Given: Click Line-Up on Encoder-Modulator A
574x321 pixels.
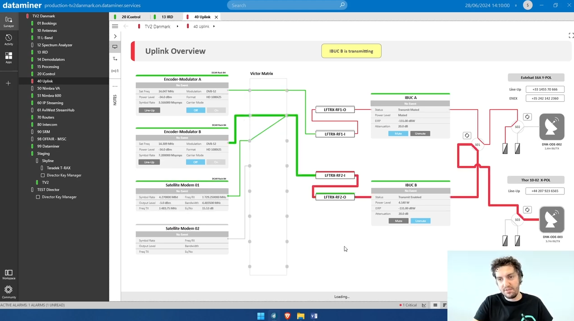Looking at the screenshot, I should pos(149,110).
